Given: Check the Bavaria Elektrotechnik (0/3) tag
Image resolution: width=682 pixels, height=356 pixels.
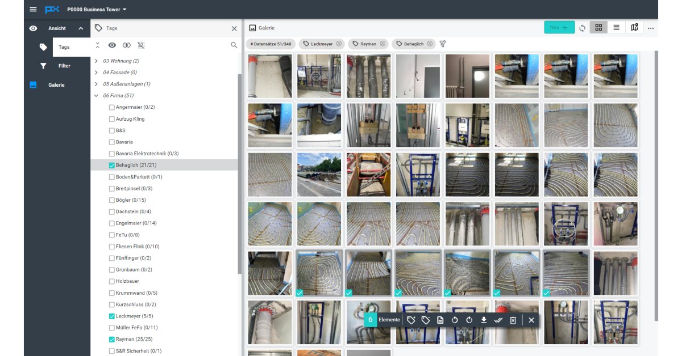Looking at the screenshot, I should [112, 154].
